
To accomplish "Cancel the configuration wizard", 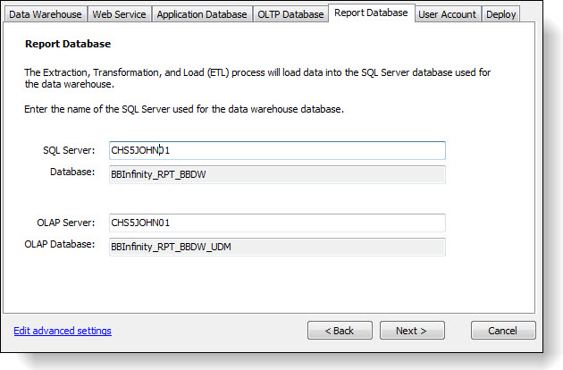I will tap(503, 331).
